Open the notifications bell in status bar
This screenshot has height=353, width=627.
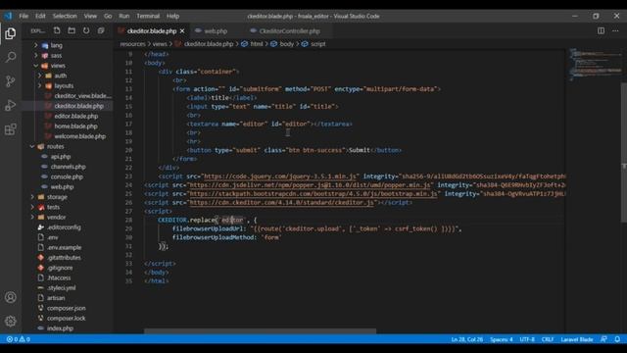click(x=617, y=339)
